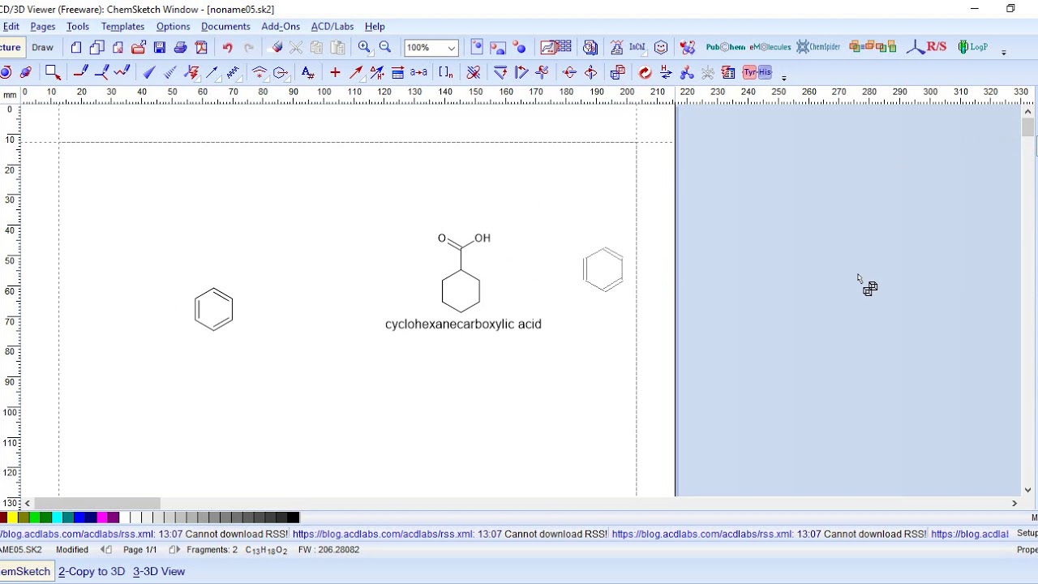Click the FW : 206.28082 status text
Viewport: 1038px width, 584px height.
pos(328,550)
